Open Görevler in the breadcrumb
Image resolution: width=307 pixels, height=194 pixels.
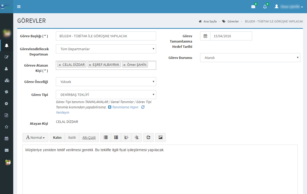coord(233,21)
